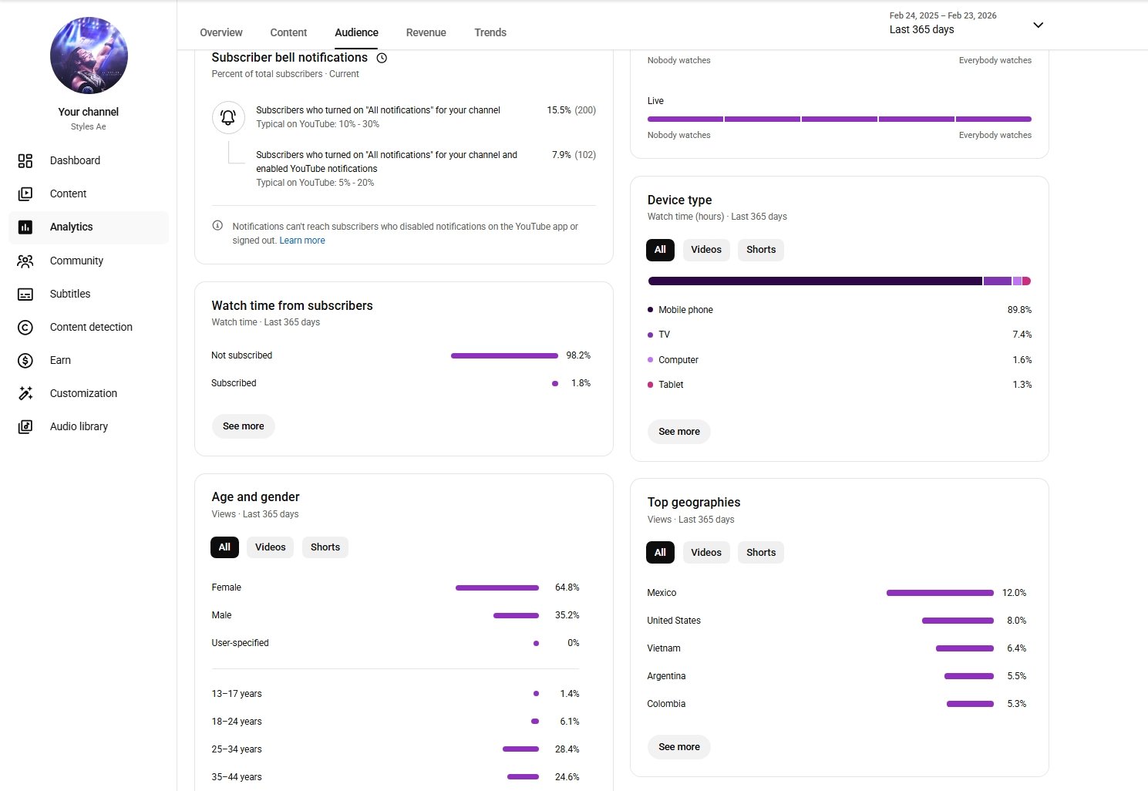The height and width of the screenshot is (791, 1148).
Task: Expand See more in Device type card
Action: click(x=678, y=432)
